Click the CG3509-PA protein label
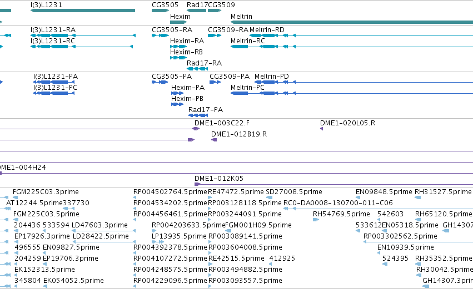Screen dimensions: 473x289 pyautogui.click(x=230, y=77)
